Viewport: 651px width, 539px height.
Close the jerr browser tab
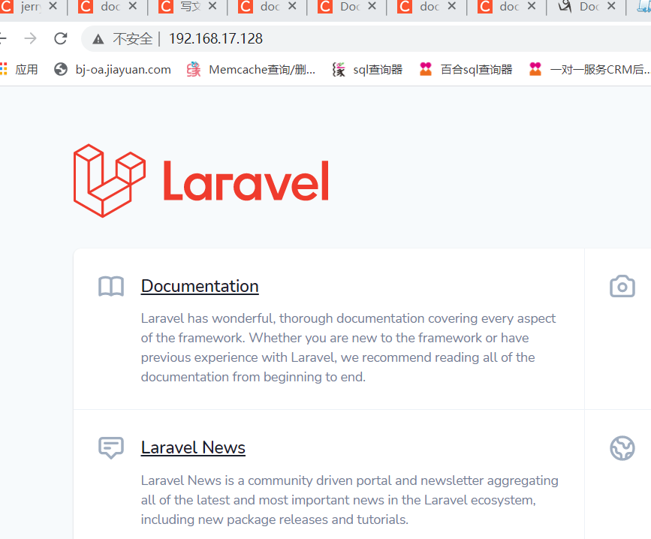coord(53,6)
